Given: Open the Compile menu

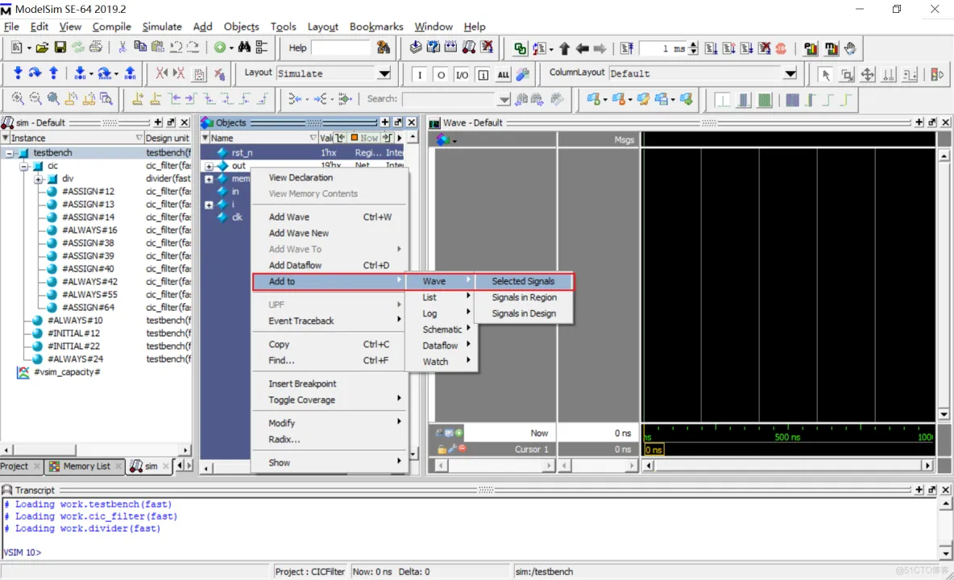Looking at the screenshot, I should pyautogui.click(x=111, y=27).
